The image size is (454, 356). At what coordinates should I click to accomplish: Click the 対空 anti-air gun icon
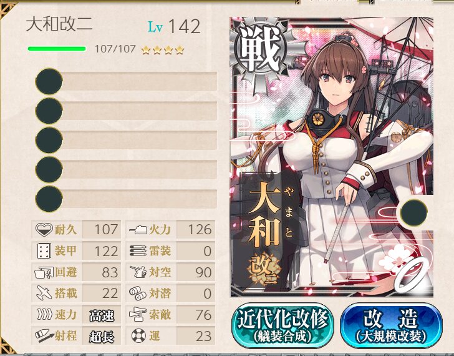coord(138,272)
